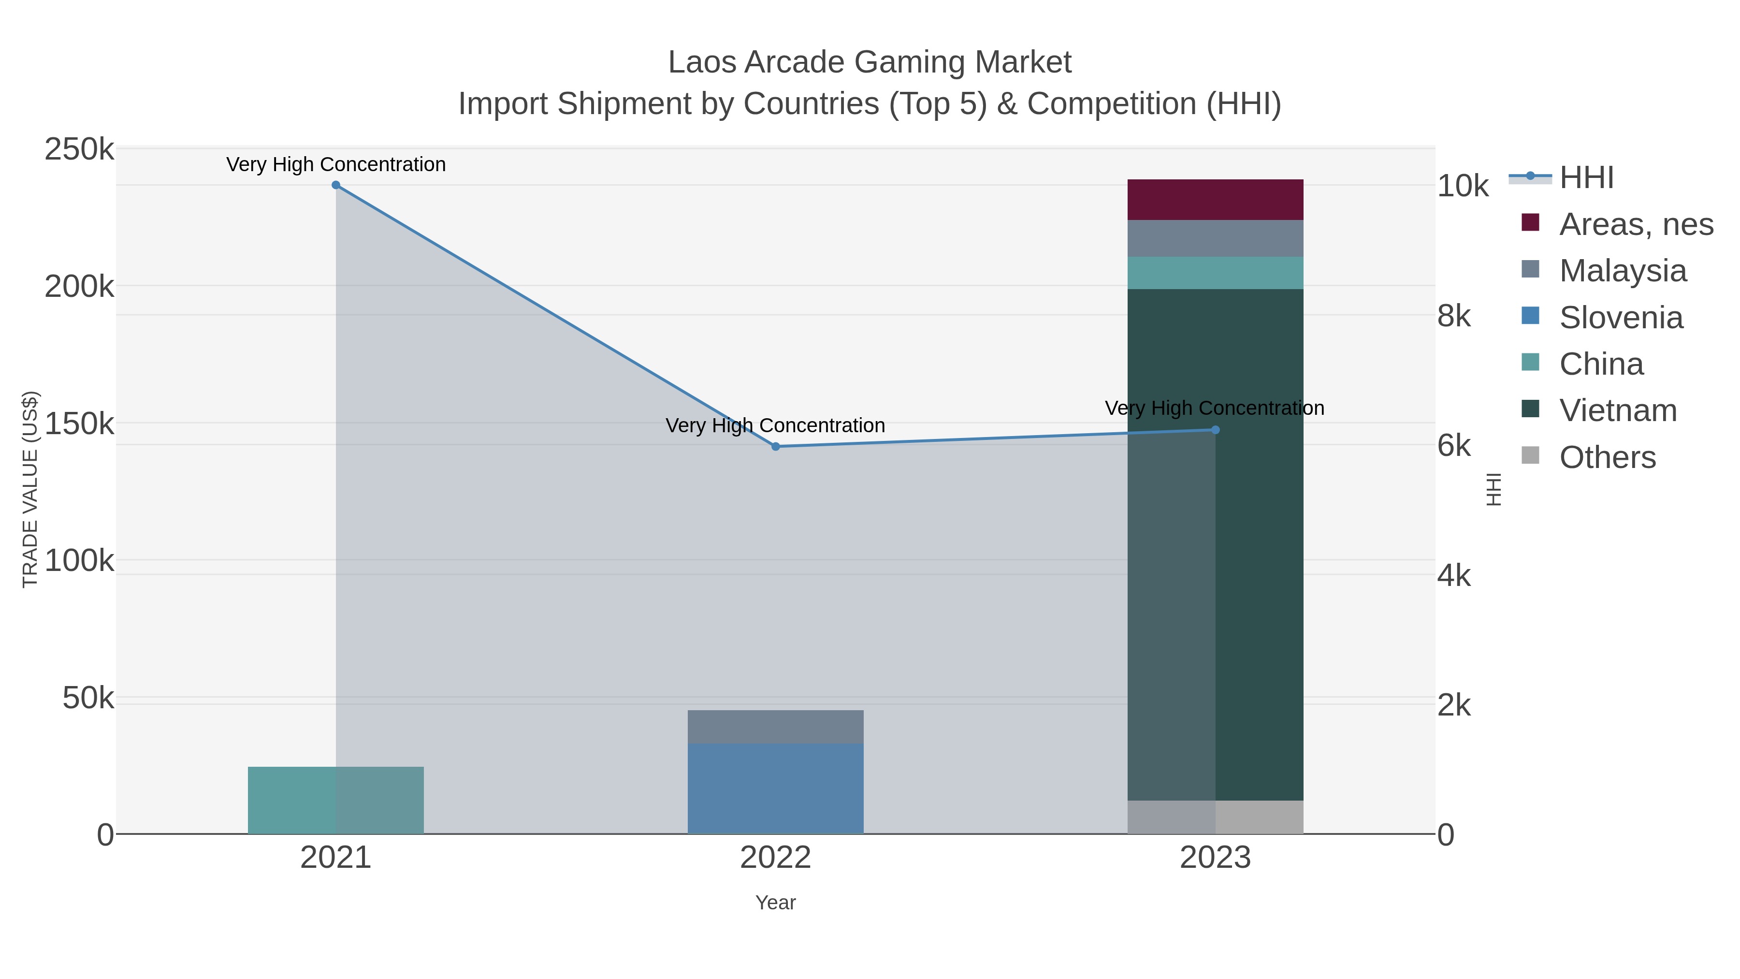Image resolution: width=1740 pixels, height=979 pixels.
Task: Toggle the Areas, nes legend entry
Action: coord(1617,224)
